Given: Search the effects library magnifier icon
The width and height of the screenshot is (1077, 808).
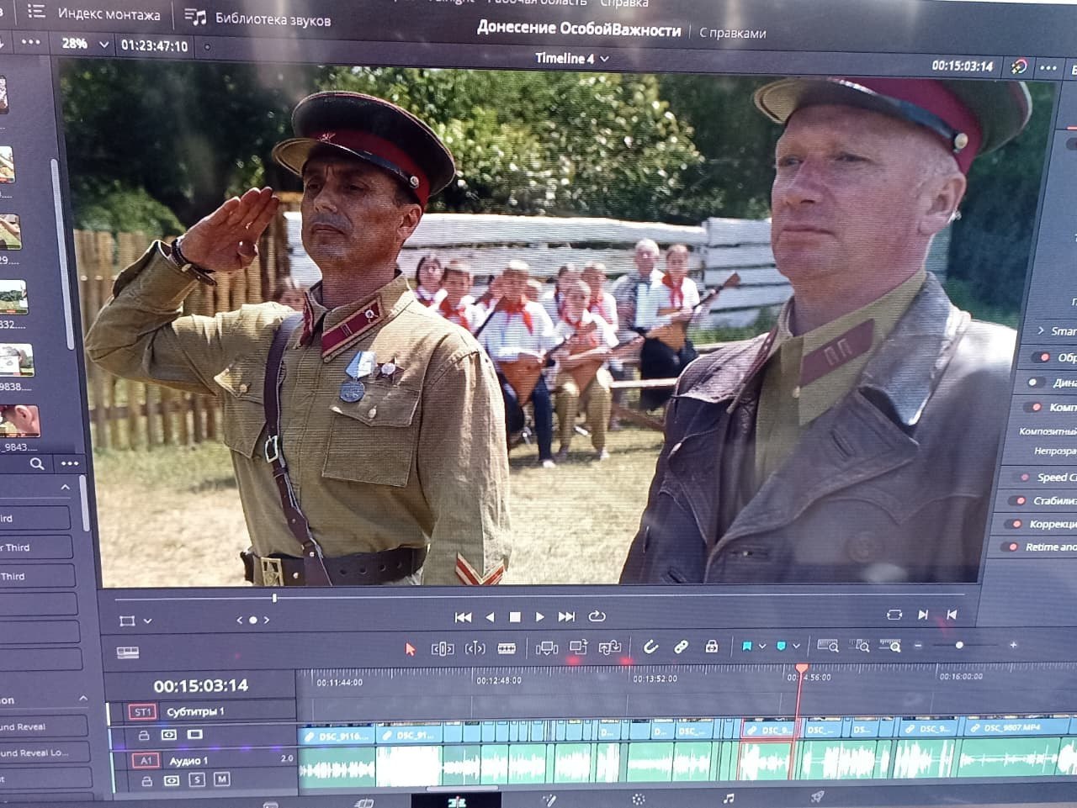Looking at the screenshot, I should pyautogui.click(x=36, y=463).
